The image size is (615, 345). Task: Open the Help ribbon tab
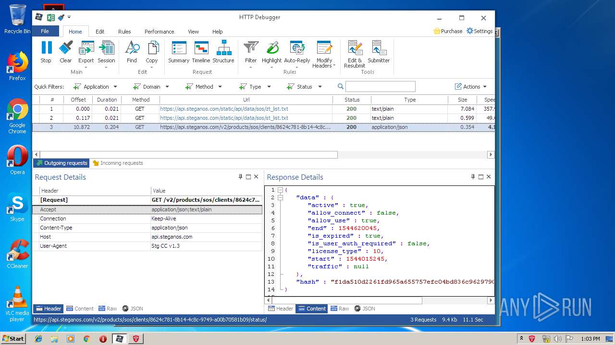point(218,32)
